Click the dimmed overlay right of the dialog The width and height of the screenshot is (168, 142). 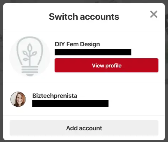point(167,71)
